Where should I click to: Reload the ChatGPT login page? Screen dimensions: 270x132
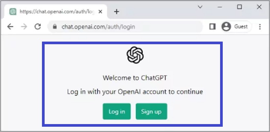point(38,27)
